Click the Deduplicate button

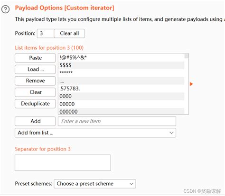click(35, 104)
